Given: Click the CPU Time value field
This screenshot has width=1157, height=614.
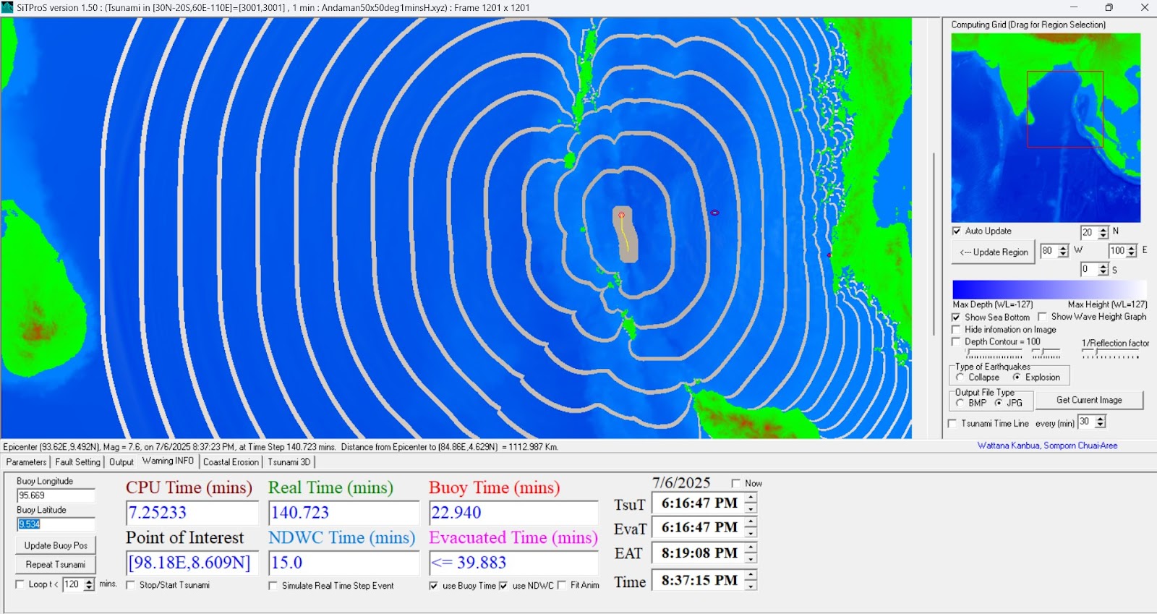Looking at the screenshot, I should click(192, 513).
